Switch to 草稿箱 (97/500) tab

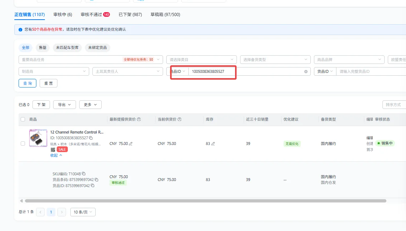(x=165, y=15)
